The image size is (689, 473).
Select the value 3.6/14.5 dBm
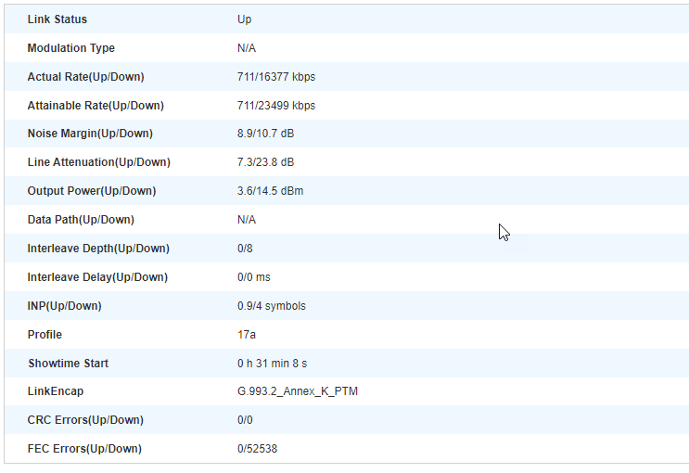tap(270, 191)
